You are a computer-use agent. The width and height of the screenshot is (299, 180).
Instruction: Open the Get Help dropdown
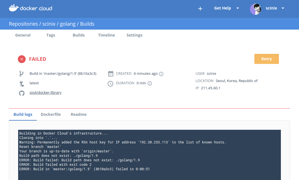click(226, 8)
